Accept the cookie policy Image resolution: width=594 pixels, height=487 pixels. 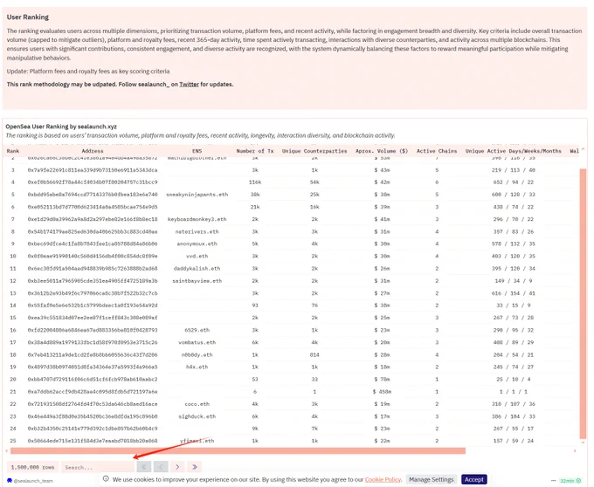(474, 479)
